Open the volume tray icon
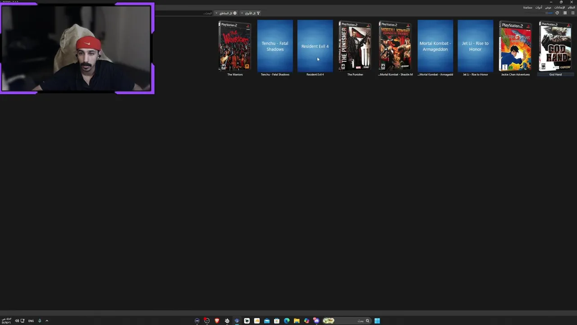Screen dimensions: 577x325 pyautogui.click(x=17, y=320)
